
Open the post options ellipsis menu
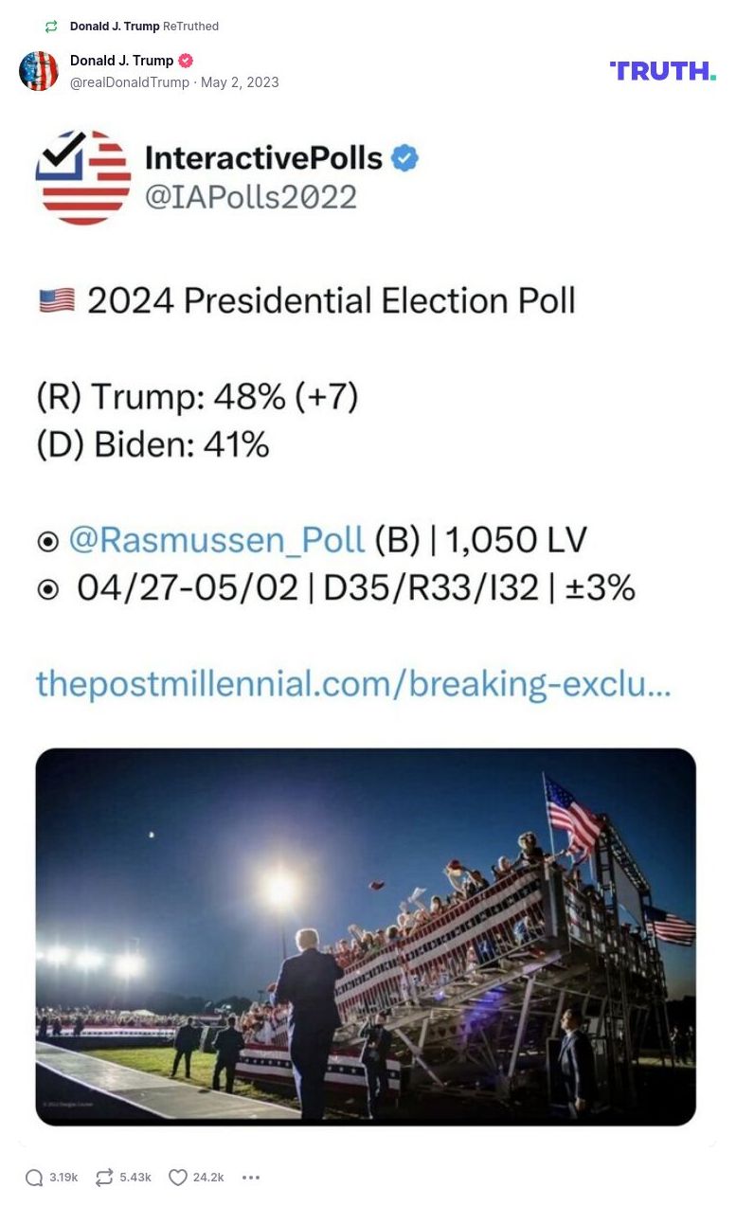250,1177
